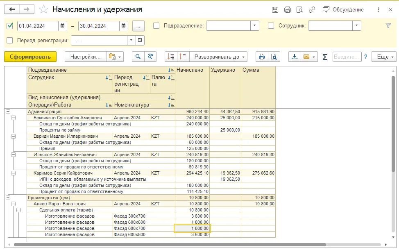Enable the Сотрудник filter checkbox
Screen dimensions: 399x250
tap(271, 26)
